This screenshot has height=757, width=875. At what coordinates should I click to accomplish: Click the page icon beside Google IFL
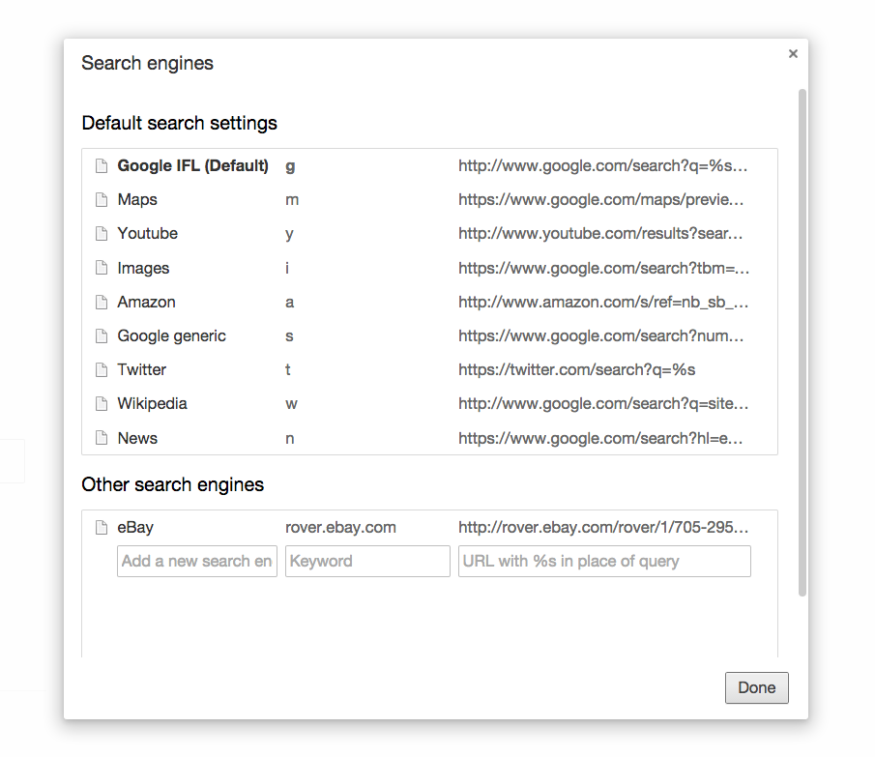102,165
